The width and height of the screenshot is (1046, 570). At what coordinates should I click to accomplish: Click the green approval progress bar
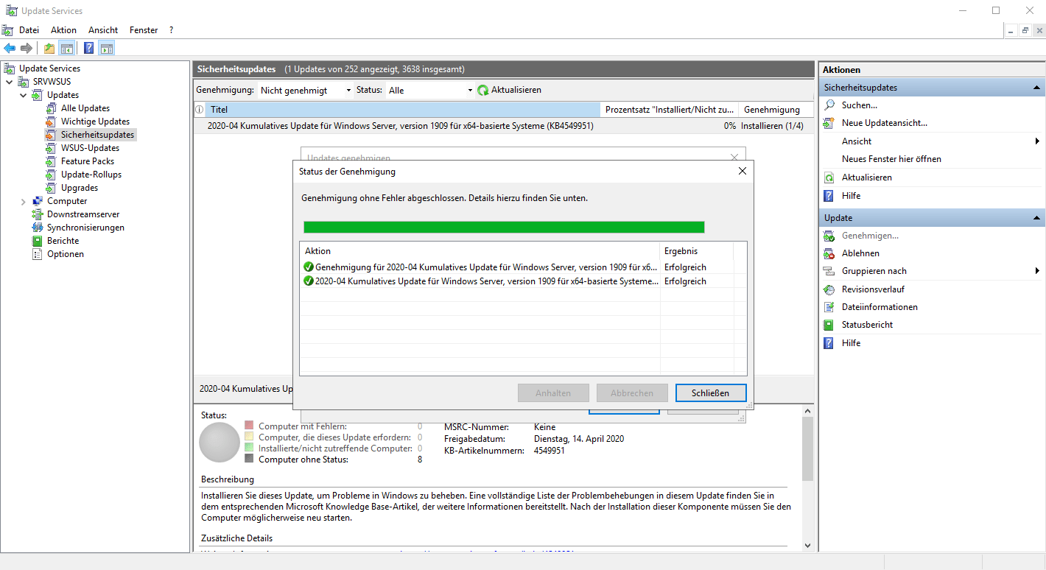pos(504,227)
